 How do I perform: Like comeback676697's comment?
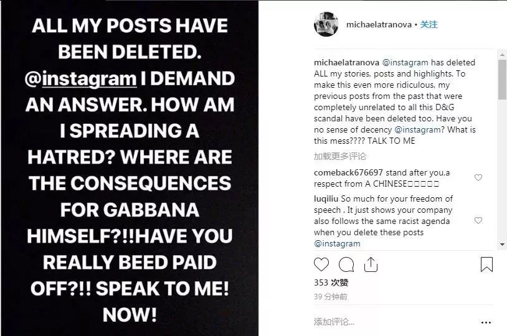478,178
